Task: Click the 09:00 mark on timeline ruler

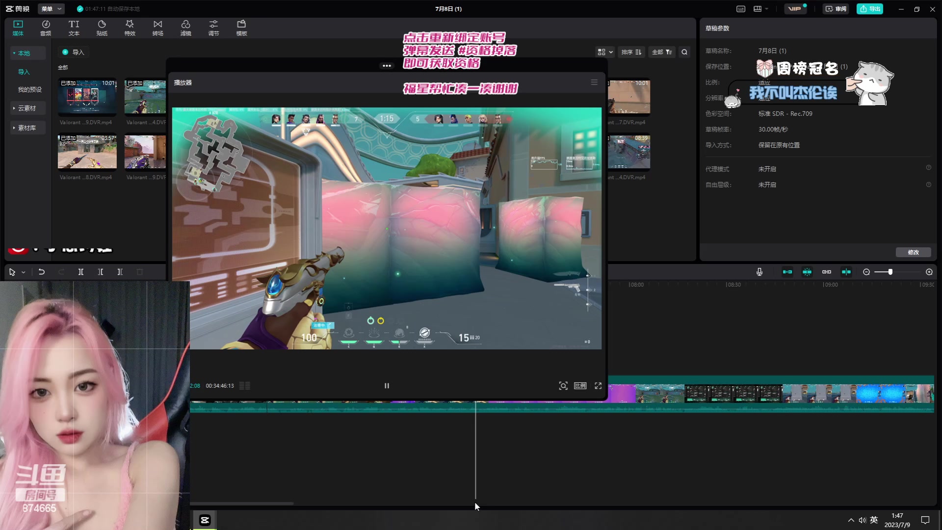Action: (831, 285)
